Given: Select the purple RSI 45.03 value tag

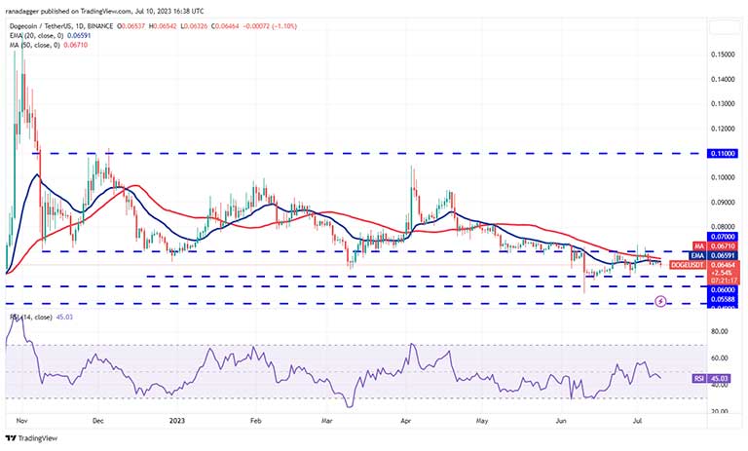Looking at the screenshot, I should point(711,379).
